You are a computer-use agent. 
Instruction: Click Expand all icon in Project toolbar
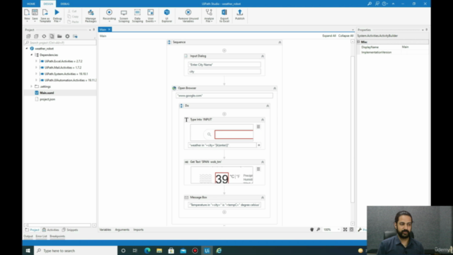click(28, 36)
